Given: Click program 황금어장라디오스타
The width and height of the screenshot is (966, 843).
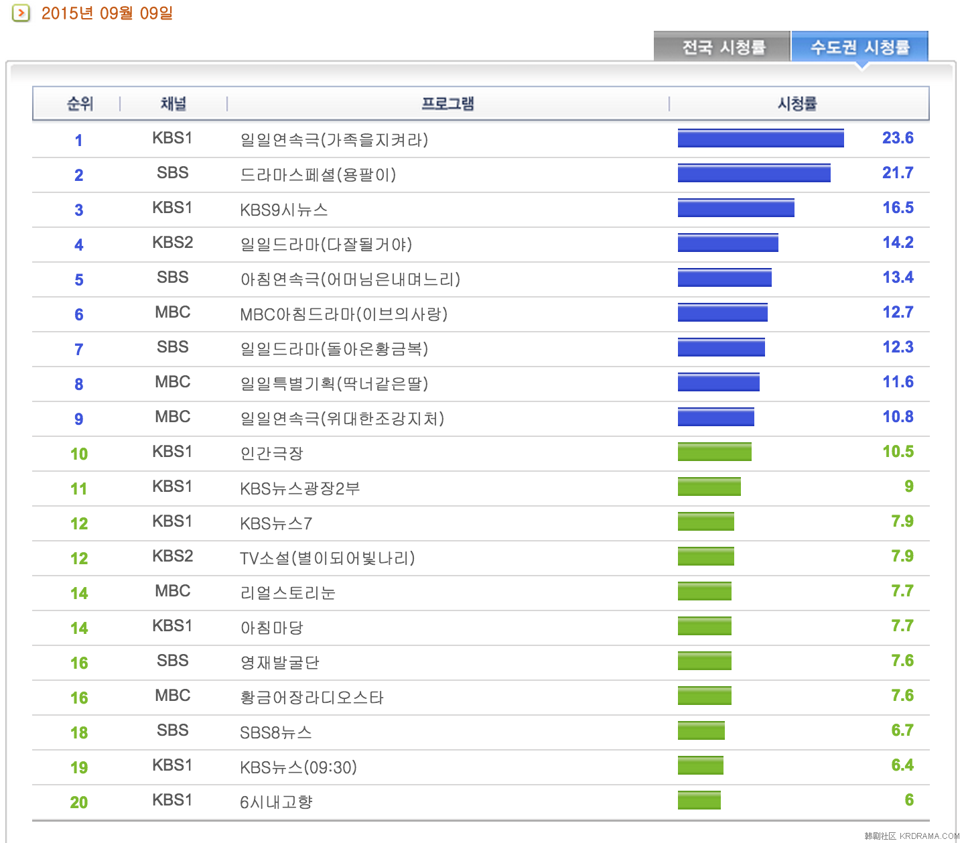Looking at the screenshot, I should point(312,697).
